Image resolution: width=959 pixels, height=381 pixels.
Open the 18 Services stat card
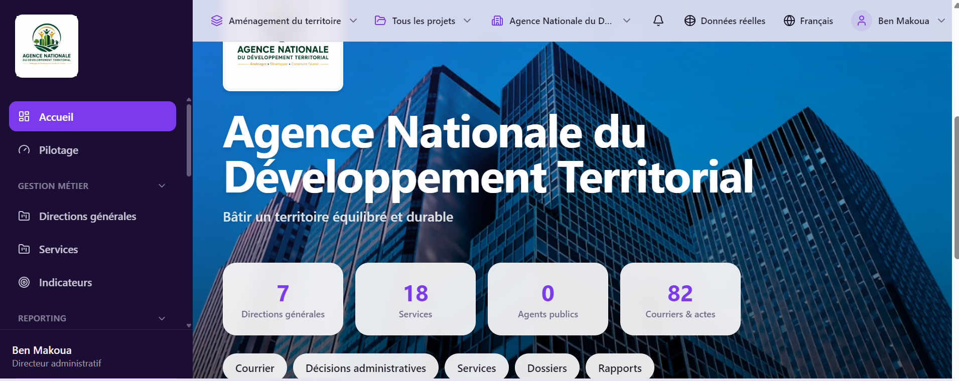click(416, 299)
